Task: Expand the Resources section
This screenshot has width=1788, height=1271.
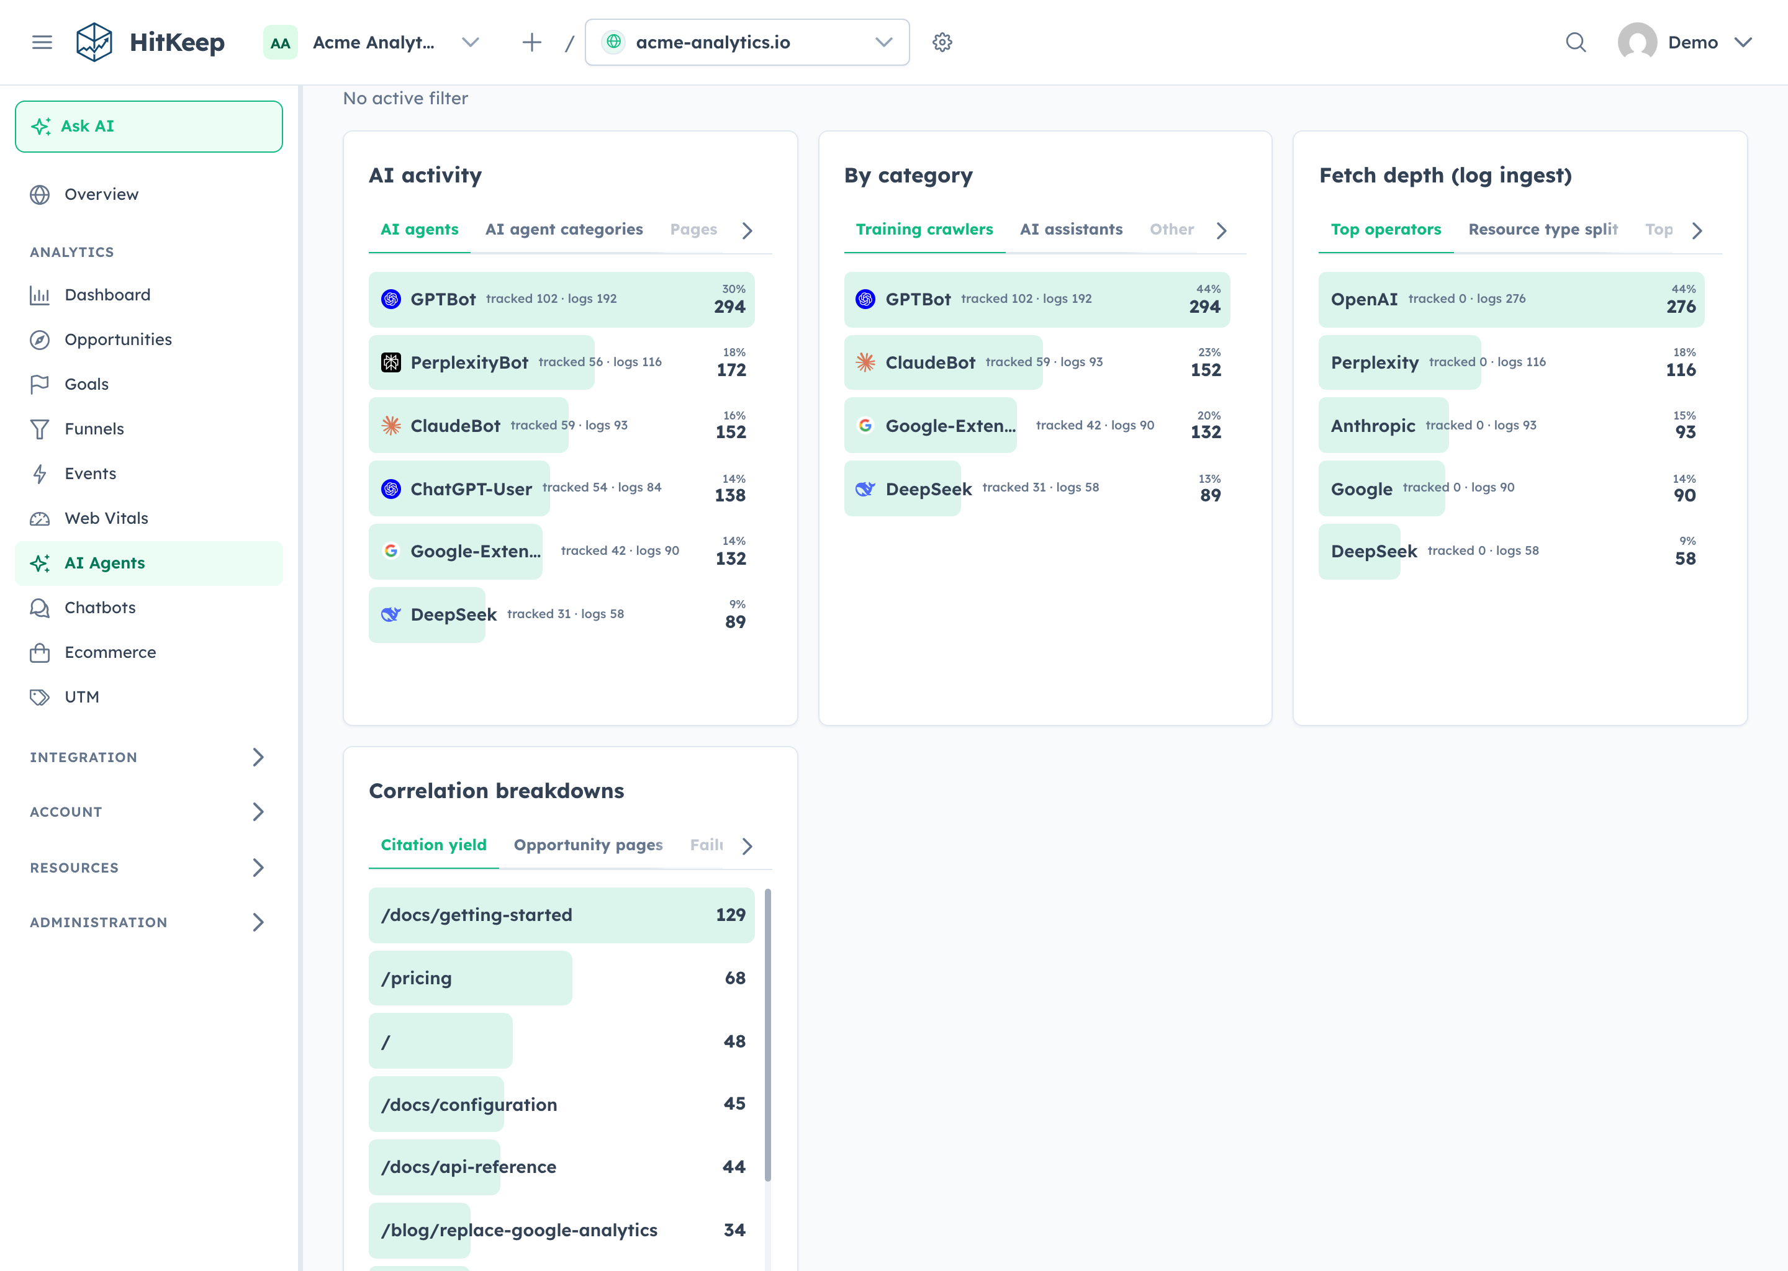Action: 149,867
